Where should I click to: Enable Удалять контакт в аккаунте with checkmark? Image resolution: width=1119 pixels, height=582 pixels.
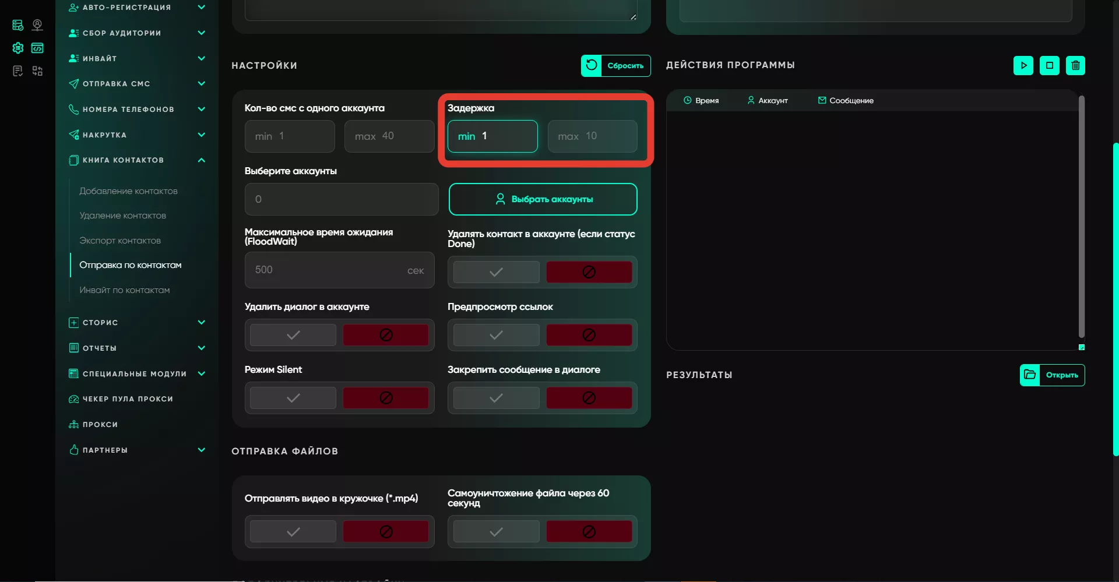(x=496, y=272)
